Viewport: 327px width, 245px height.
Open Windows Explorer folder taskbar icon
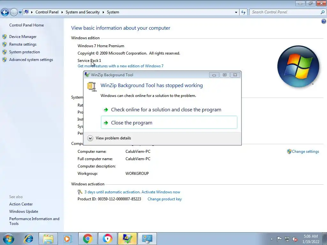48,239
